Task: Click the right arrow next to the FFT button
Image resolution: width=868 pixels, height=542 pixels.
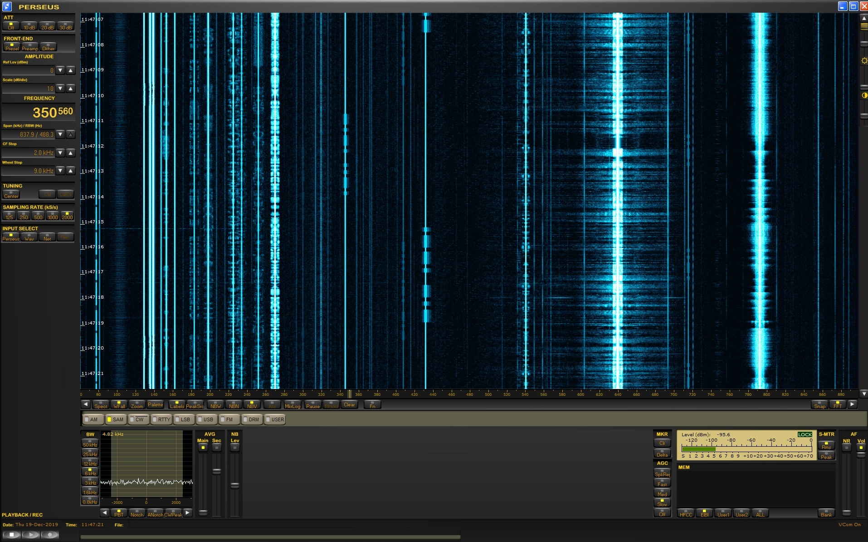Action: pyautogui.click(x=852, y=404)
